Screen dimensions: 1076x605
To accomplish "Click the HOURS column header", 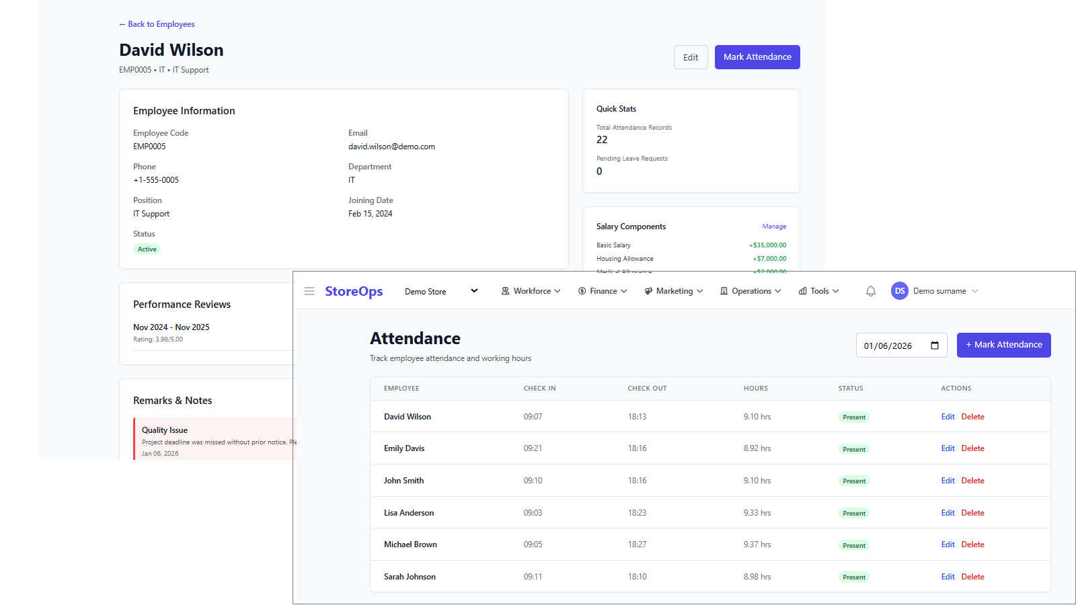I will click(756, 389).
